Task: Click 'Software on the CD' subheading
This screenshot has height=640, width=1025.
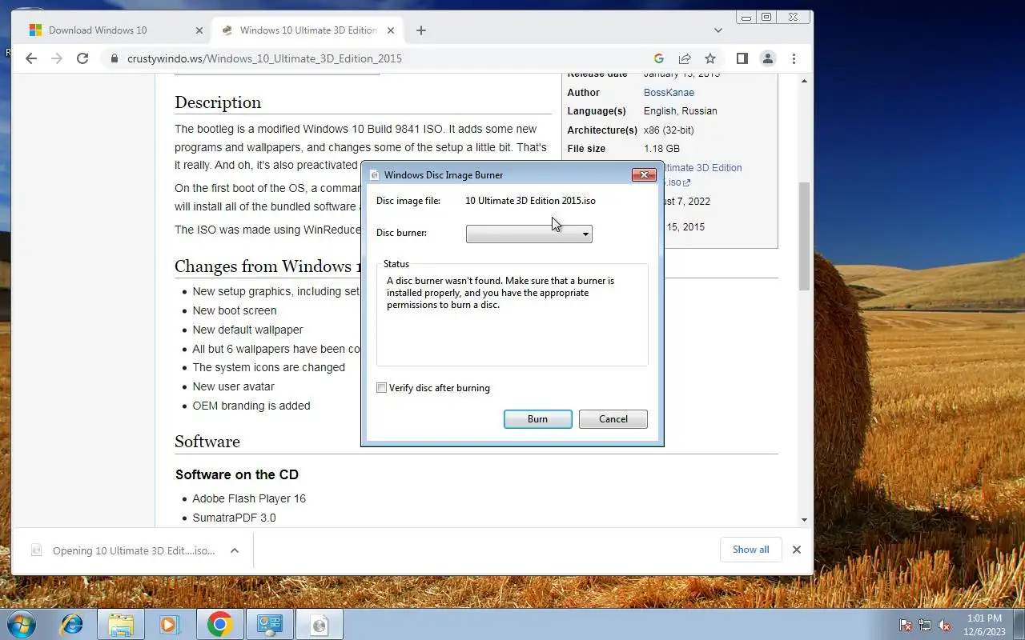Action: coord(237,474)
